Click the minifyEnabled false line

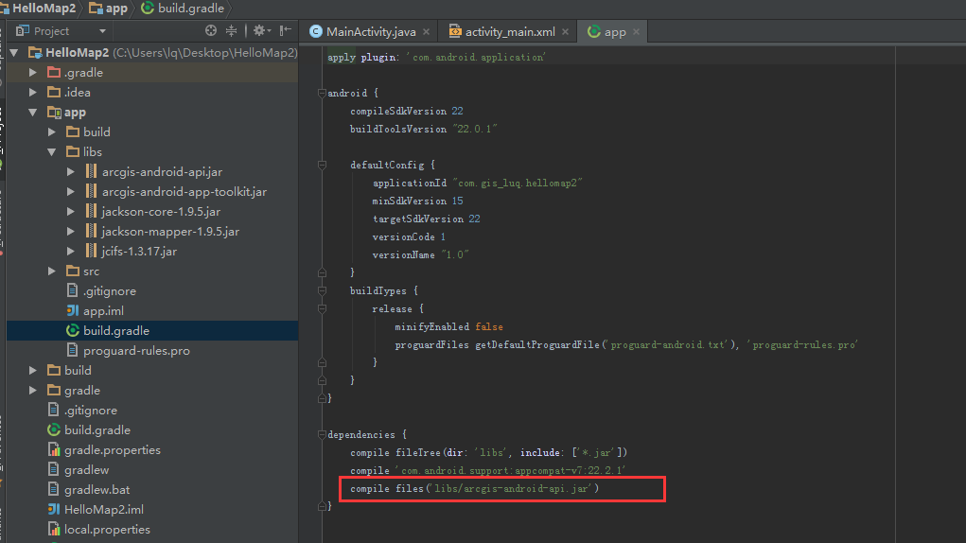pos(448,327)
